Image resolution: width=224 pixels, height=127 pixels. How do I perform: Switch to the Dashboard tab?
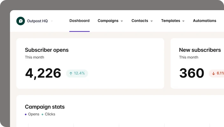pyautogui.click(x=79, y=21)
